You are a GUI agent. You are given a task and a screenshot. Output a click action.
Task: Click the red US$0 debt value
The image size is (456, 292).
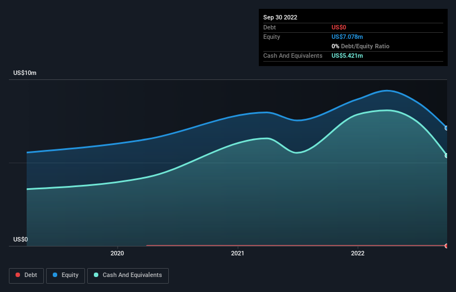[x=339, y=27]
